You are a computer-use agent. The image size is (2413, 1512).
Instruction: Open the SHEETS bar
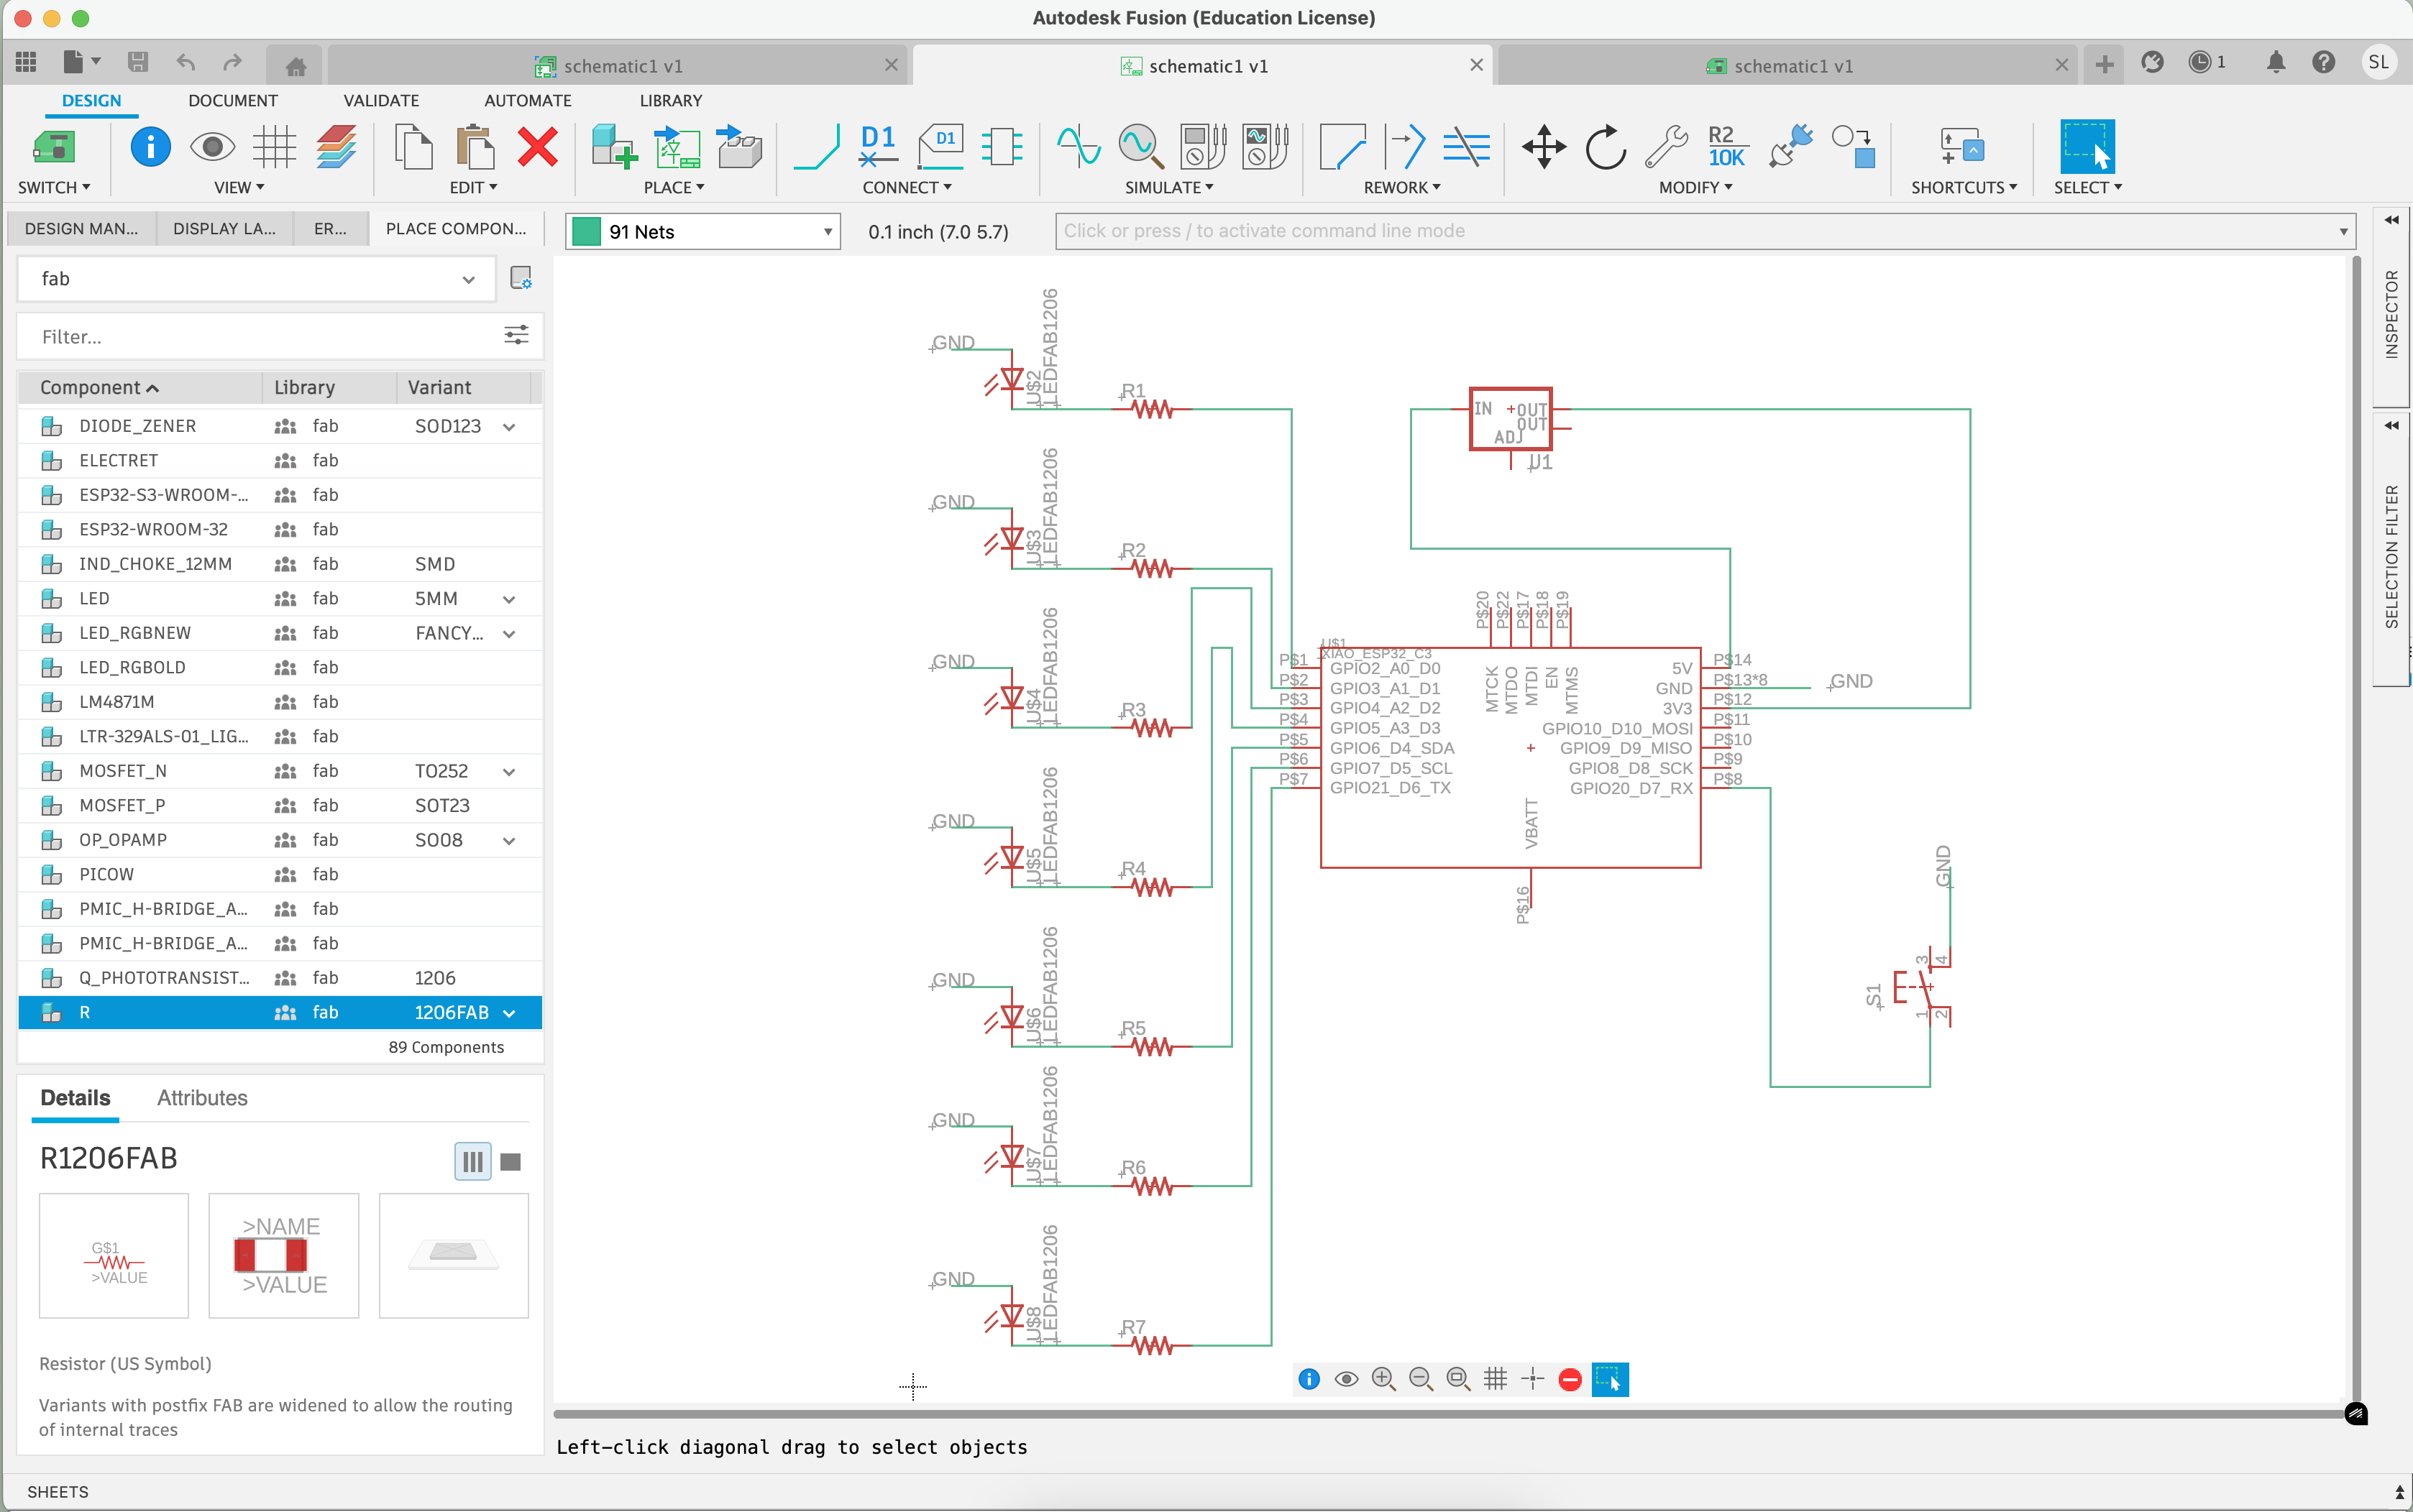pyautogui.click(x=57, y=1491)
